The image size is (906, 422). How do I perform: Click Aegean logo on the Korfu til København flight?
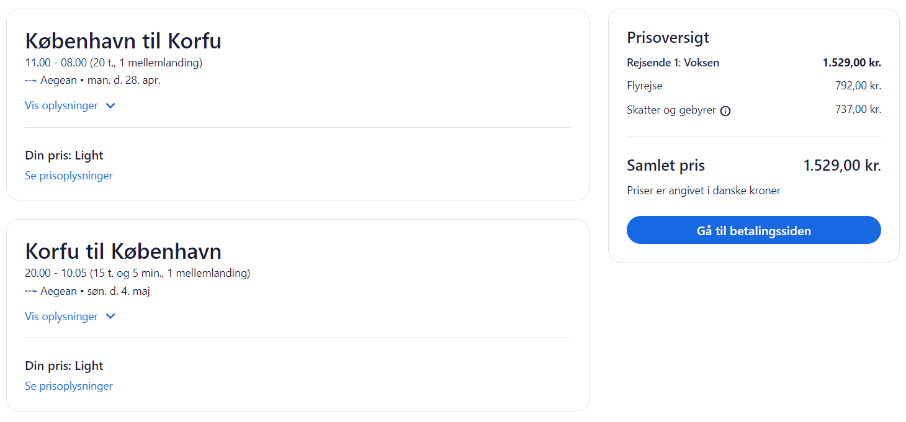(31, 291)
